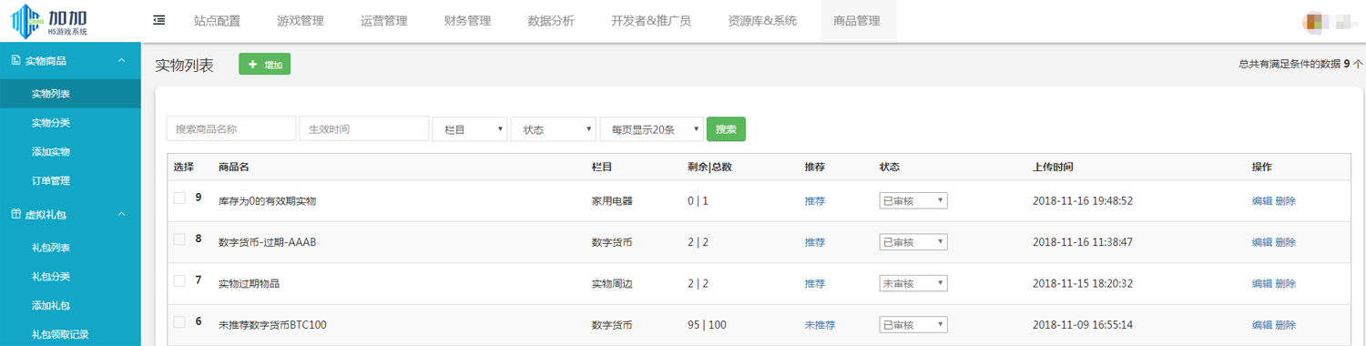The image size is (1366, 346).
Task: Switch to the 财务管理 top menu
Action: click(x=467, y=21)
